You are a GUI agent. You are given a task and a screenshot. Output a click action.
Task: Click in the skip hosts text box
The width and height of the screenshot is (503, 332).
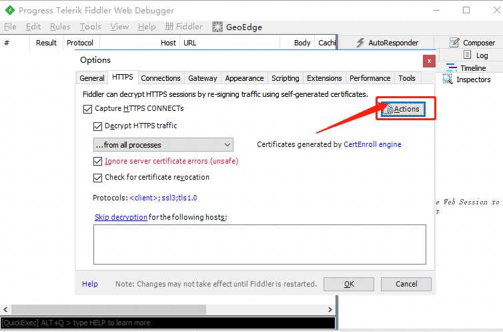click(260, 244)
